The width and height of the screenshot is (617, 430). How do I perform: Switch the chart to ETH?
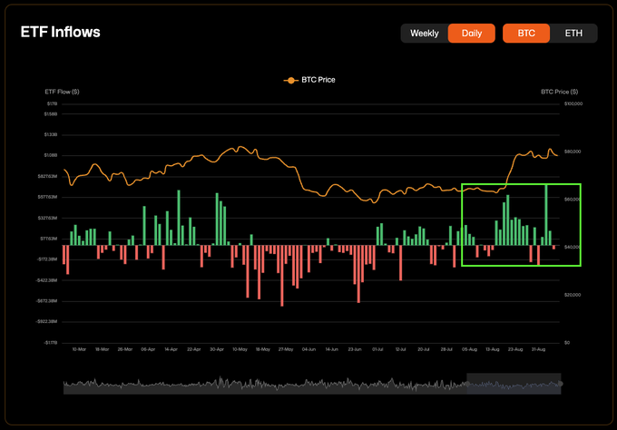pos(573,34)
